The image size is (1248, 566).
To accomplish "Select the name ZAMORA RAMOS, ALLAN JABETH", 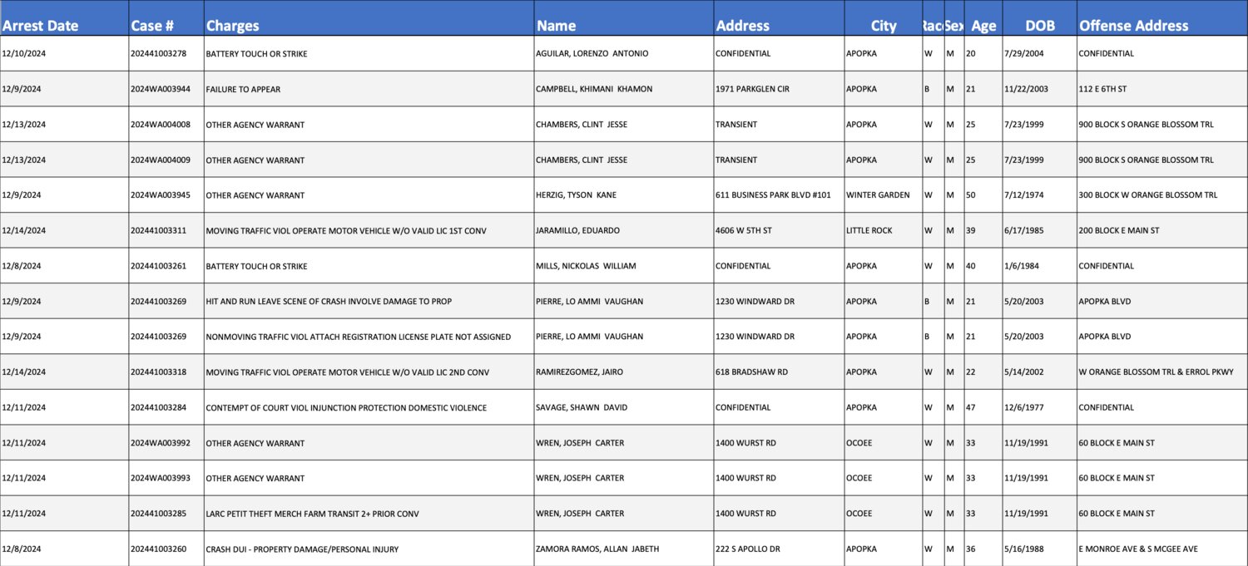I will click(x=598, y=549).
